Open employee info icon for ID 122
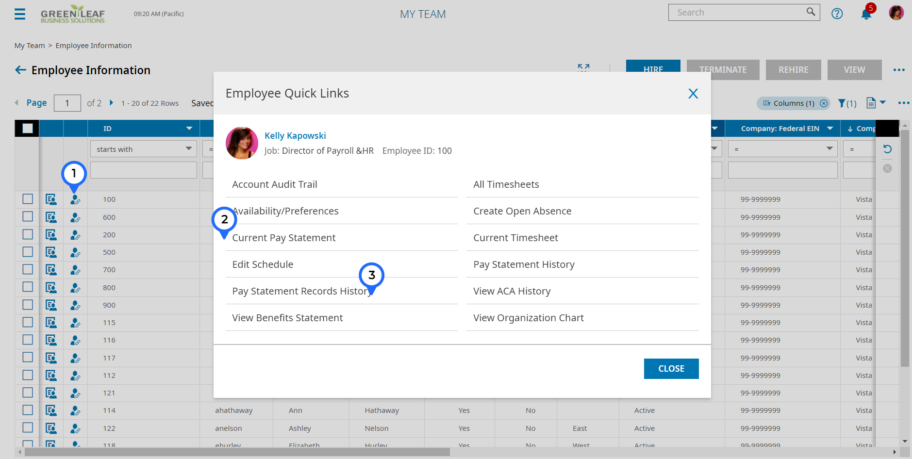Image resolution: width=912 pixels, height=459 pixels. (x=51, y=428)
